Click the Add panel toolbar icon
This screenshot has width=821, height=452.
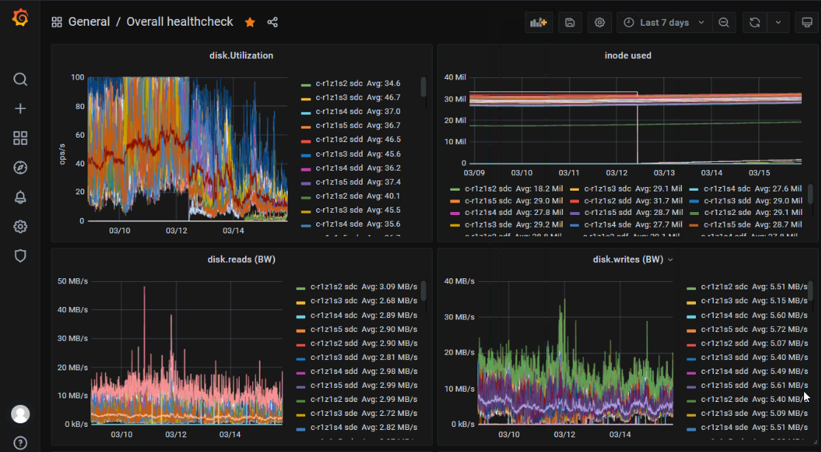tap(539, 23)
